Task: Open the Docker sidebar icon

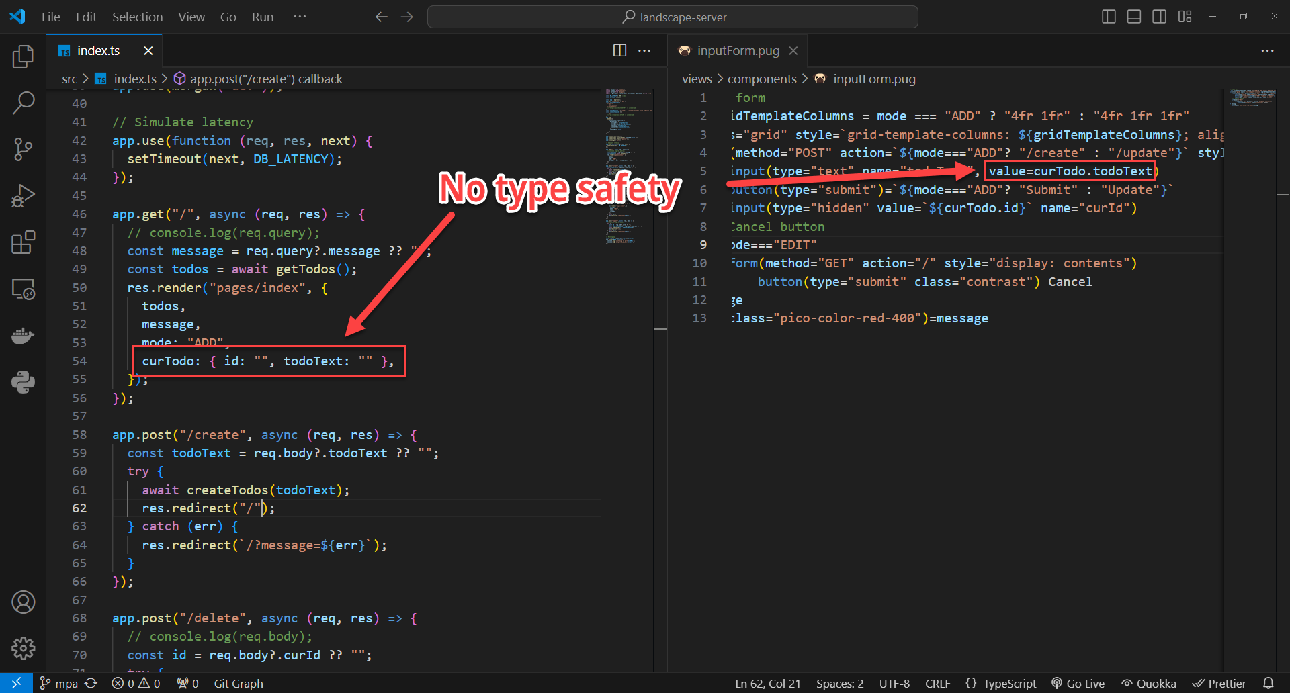Action: [23, 336]
